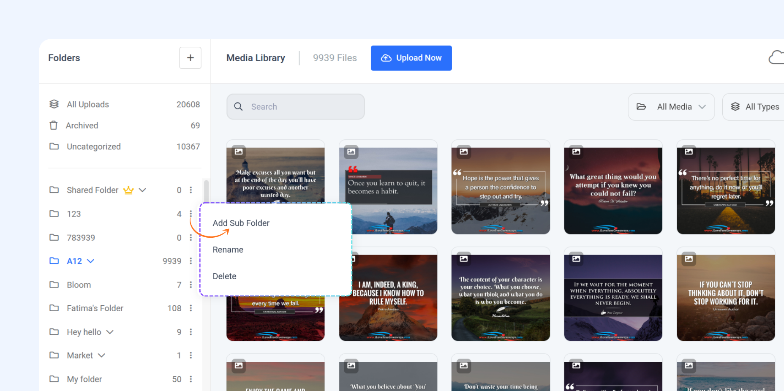Click the folder list scrollbar

(206, 192)
